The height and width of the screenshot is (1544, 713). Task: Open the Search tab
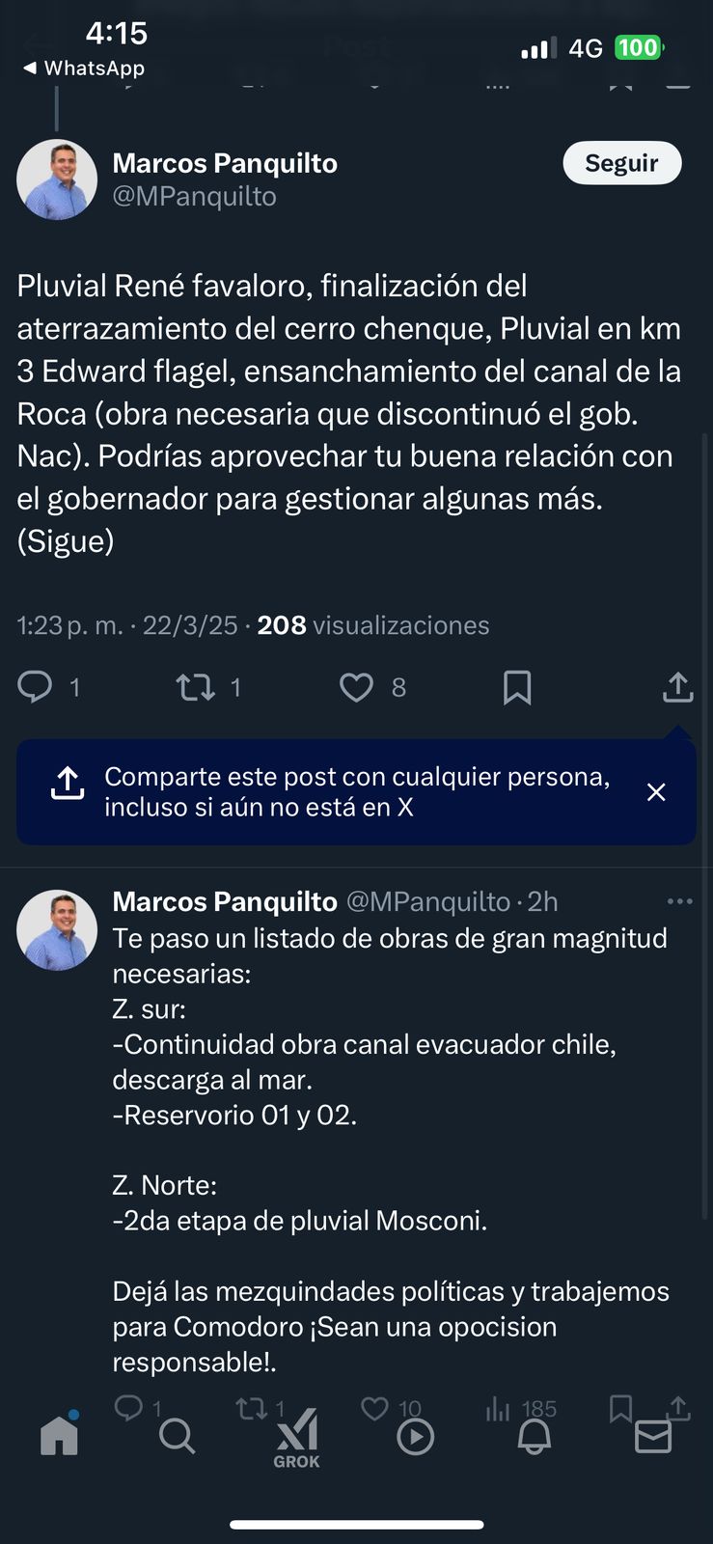[177, 1437]
